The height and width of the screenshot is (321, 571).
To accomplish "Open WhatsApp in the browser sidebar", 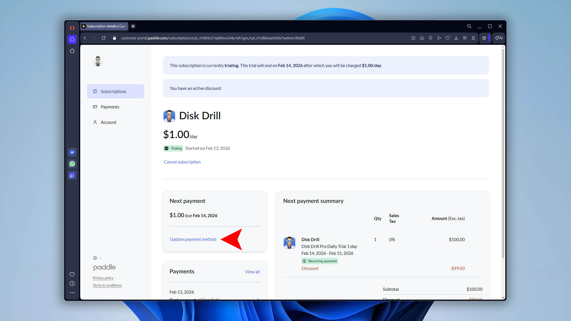I will 72,164.
